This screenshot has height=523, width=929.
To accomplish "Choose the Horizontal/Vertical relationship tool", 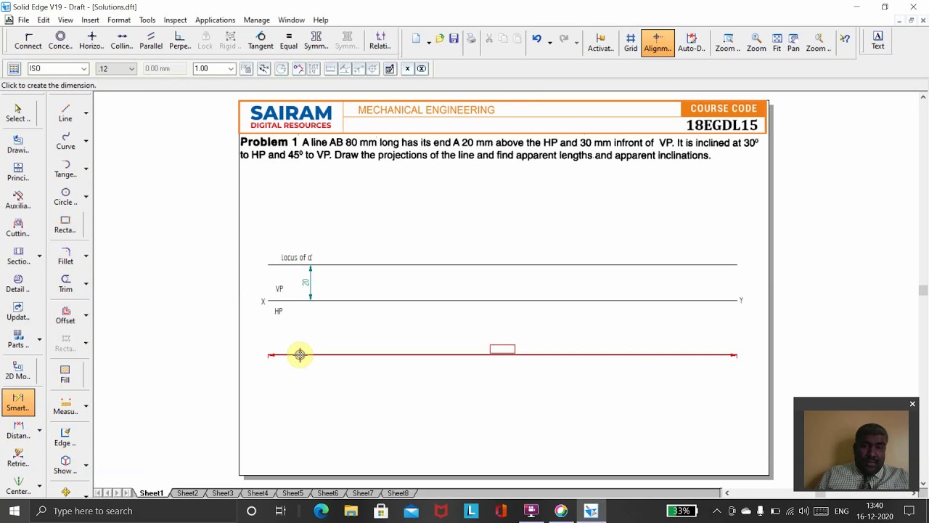I will tap(91, 41).
